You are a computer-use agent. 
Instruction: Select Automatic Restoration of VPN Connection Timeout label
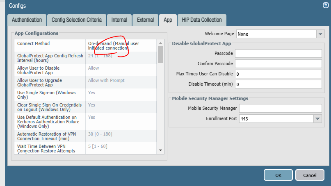(x=47, y=136)
